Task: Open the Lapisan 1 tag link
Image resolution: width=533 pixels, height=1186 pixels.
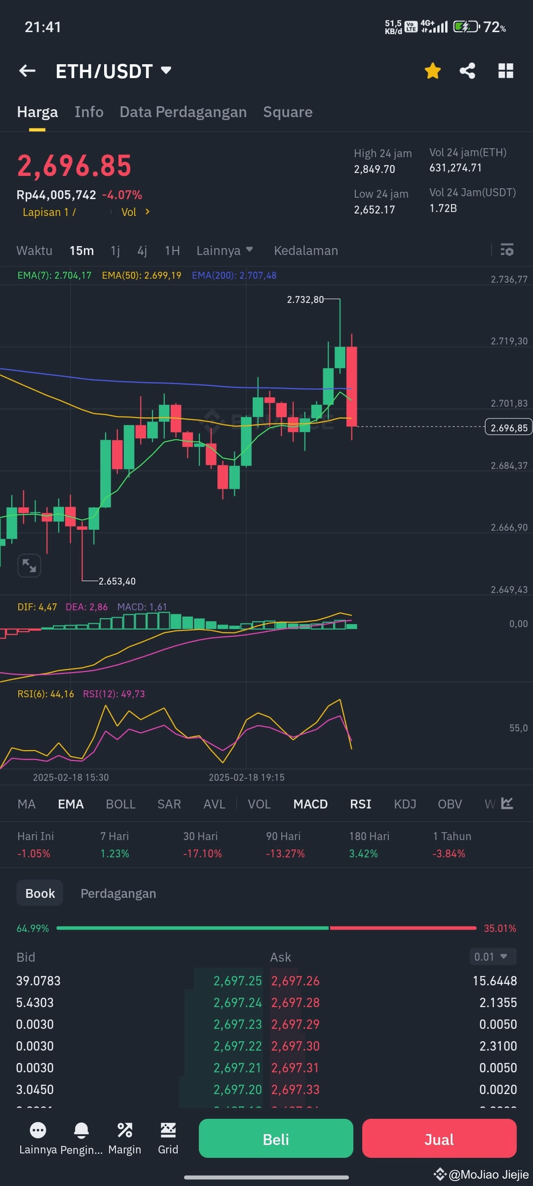Action: 49,212
